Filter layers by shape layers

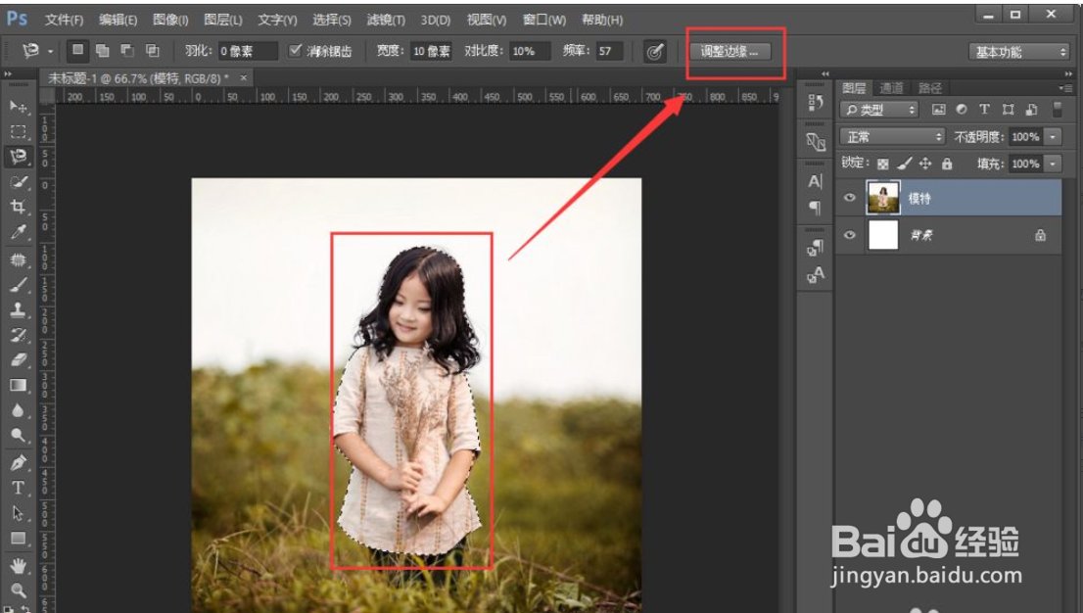pyautogui.click(x=1008, y=110)
